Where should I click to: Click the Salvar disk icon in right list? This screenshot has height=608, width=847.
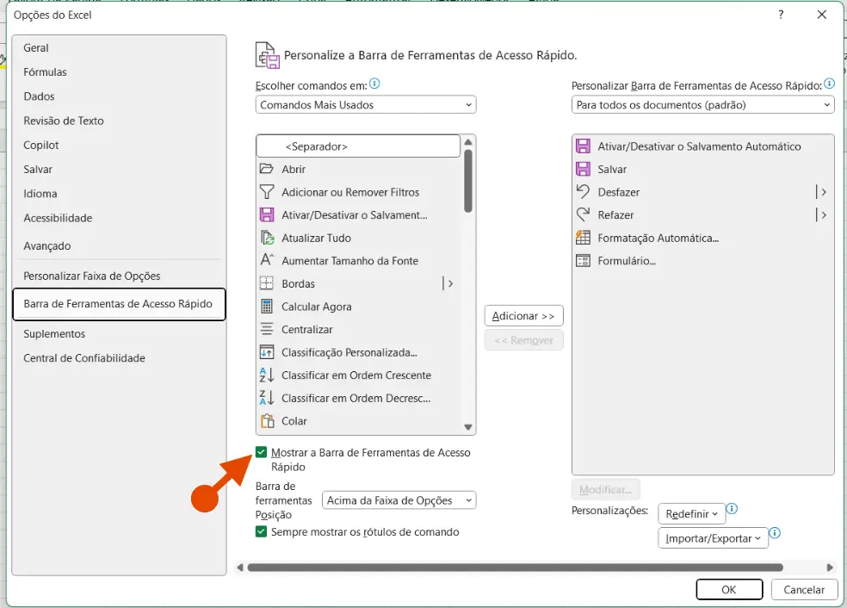point(583,169)
